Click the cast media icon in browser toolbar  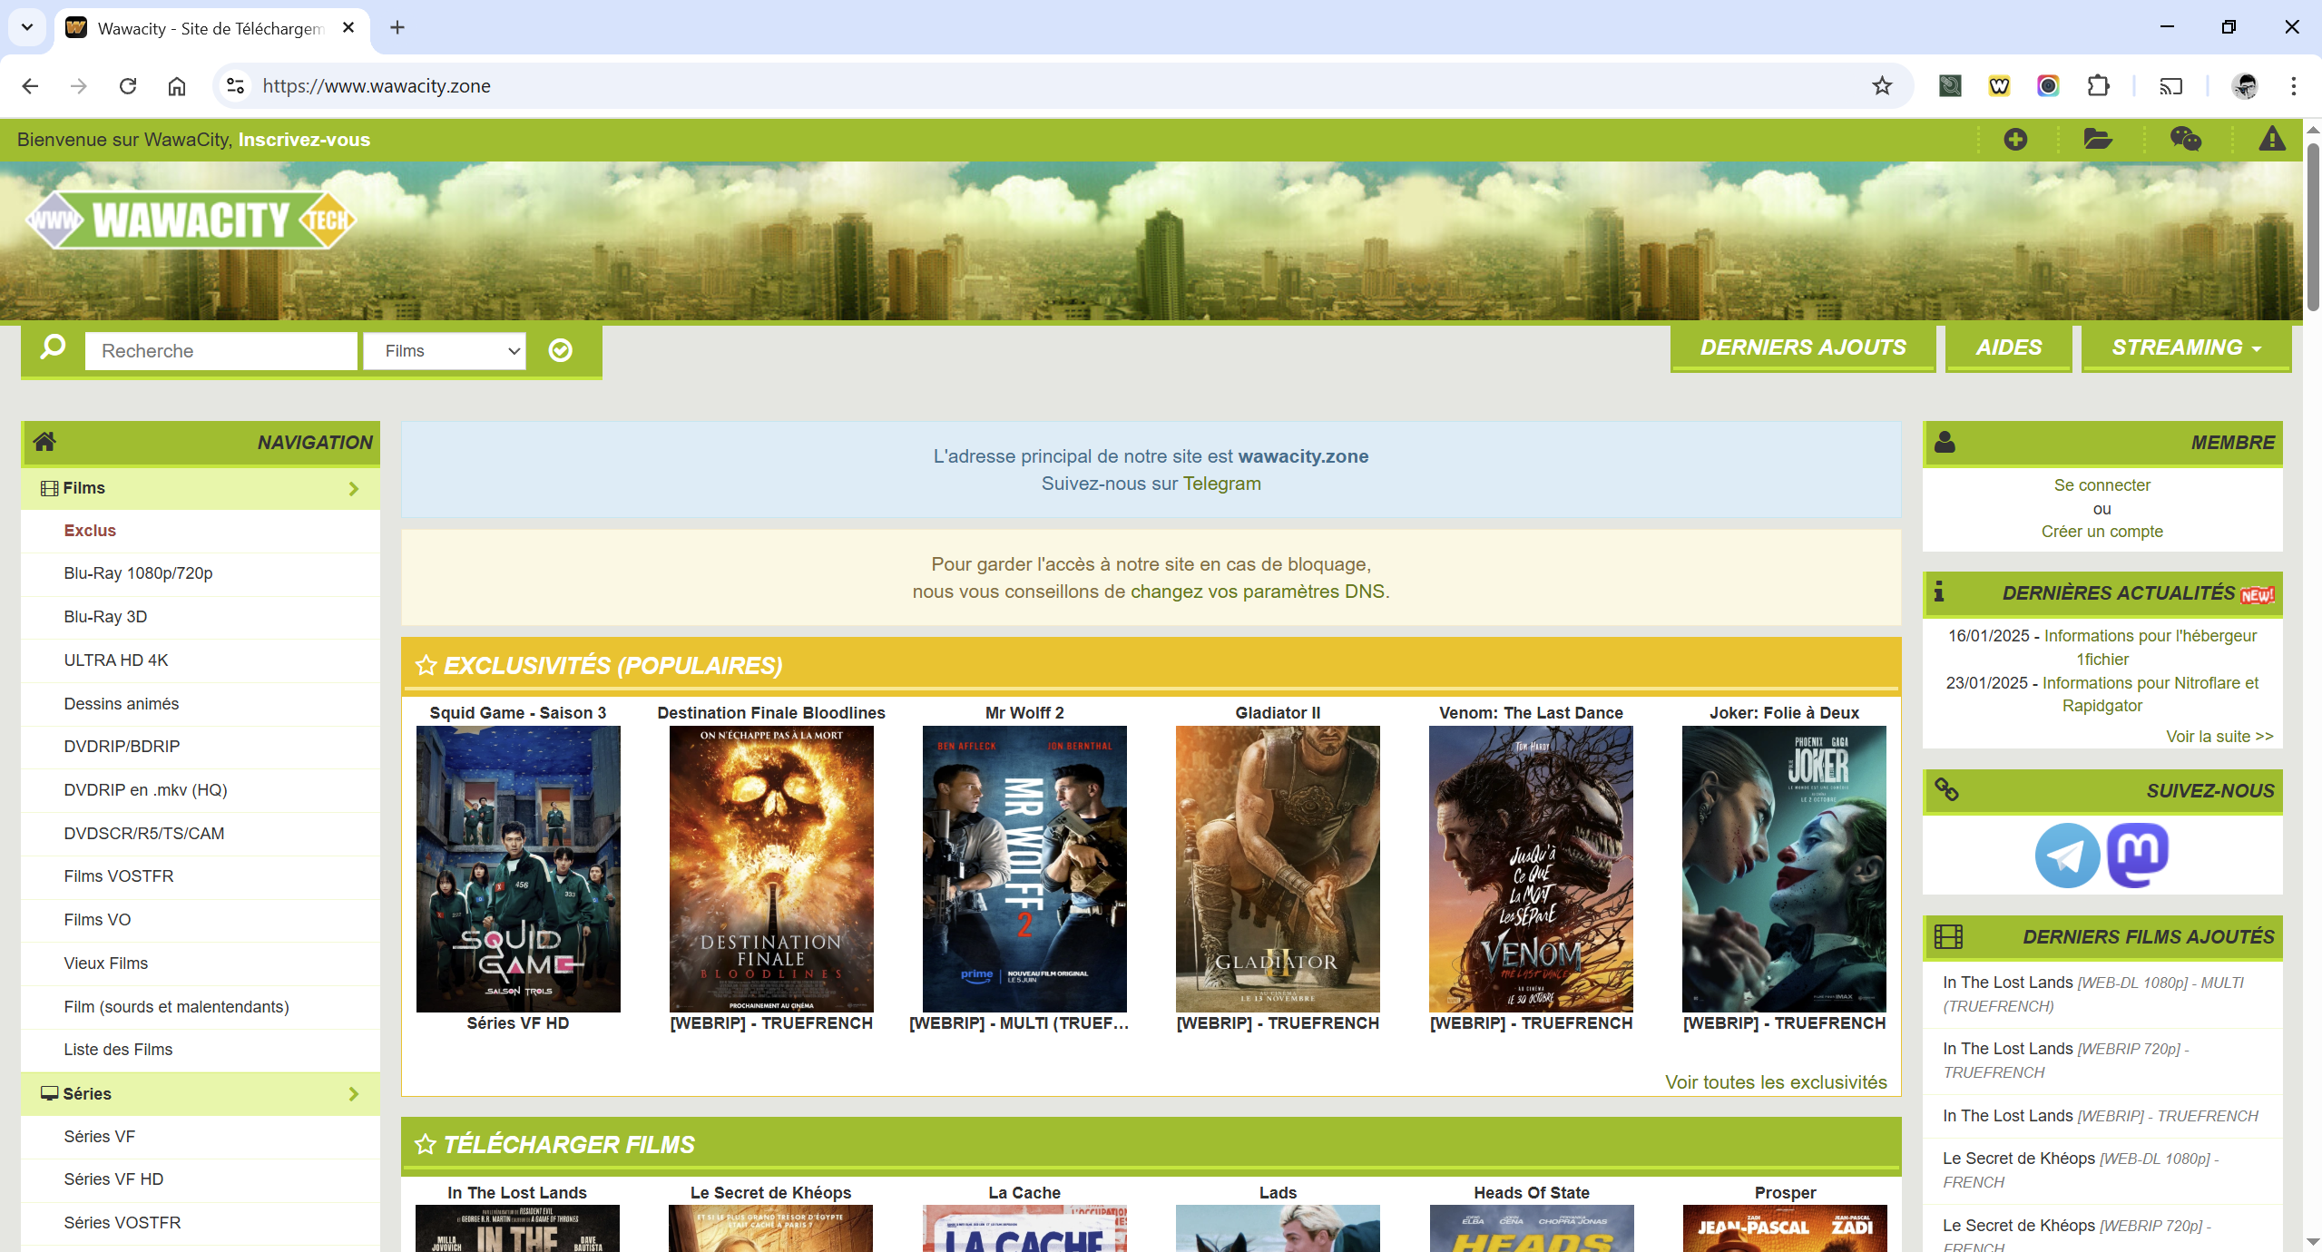pos(2170,86)
